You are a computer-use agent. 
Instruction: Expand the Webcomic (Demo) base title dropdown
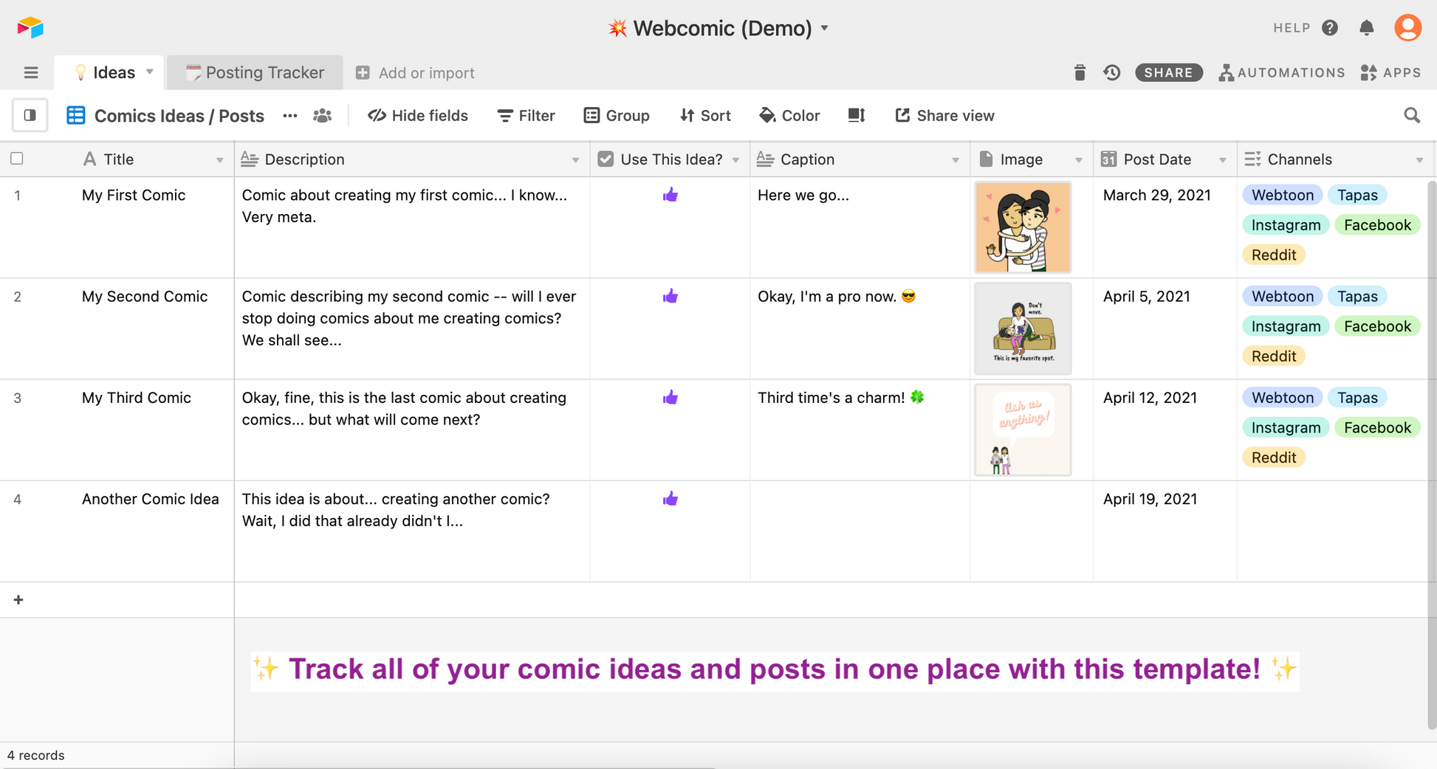(x=824, y=28)
